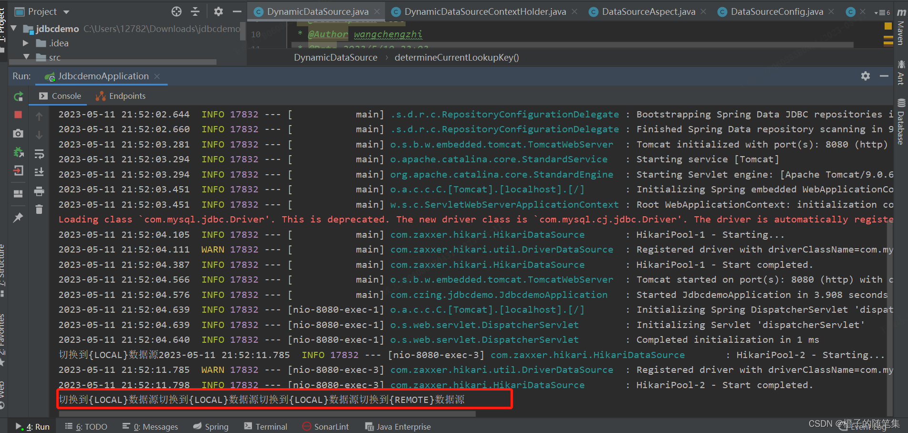The height and width of the screenshot is (433, 908).
Task: Click determineCurrentLookupKey() breadcrumb
Action: (x=457, y=57)
